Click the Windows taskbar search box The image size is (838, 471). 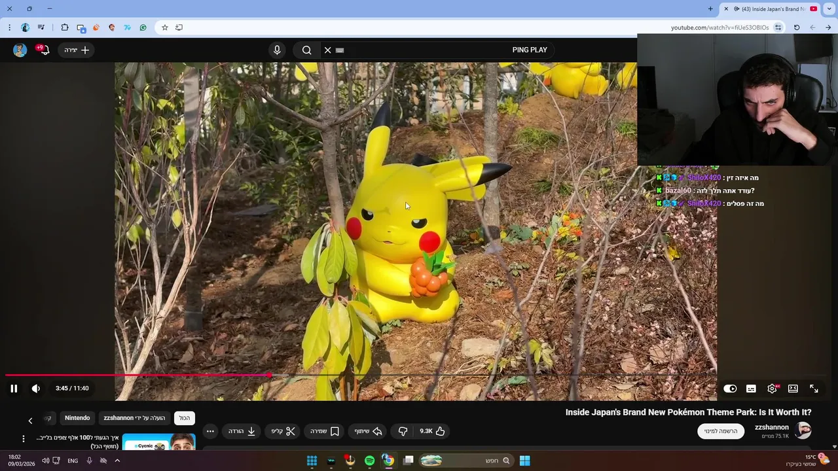pyautogui.click(x=465, y=461)
